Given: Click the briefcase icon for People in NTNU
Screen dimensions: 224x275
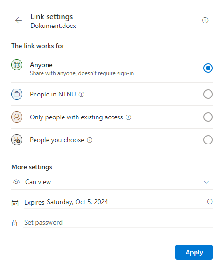Looking at the screenshot, I should click(17, 94).
